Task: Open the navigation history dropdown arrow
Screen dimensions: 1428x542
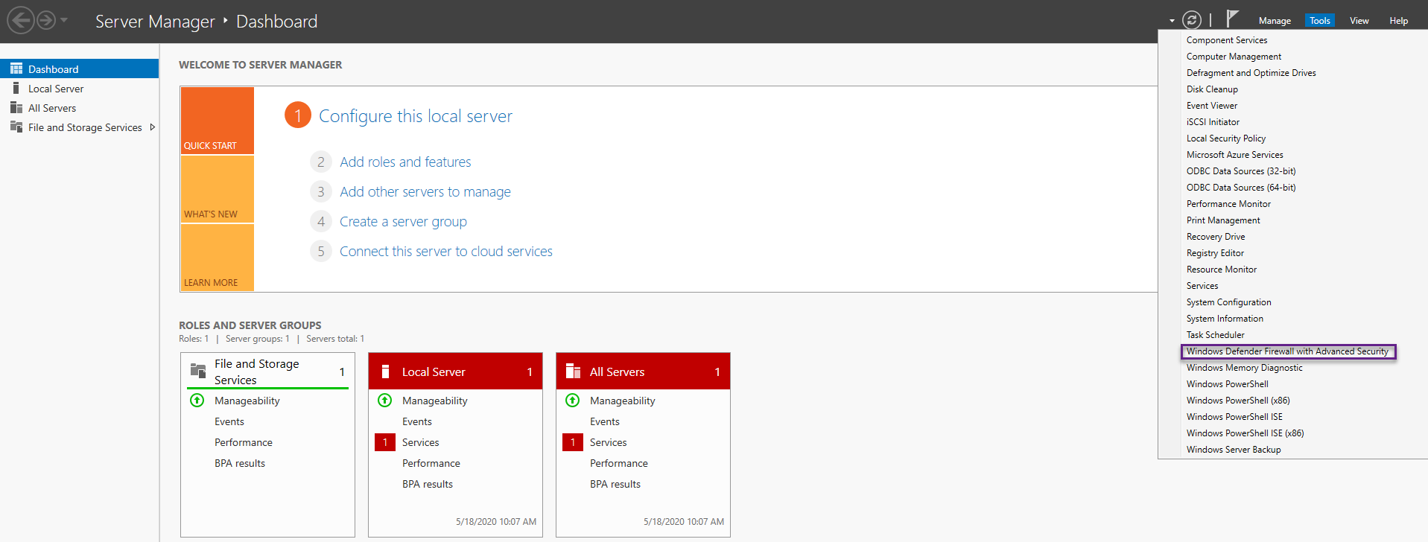Action: (64, 20)
